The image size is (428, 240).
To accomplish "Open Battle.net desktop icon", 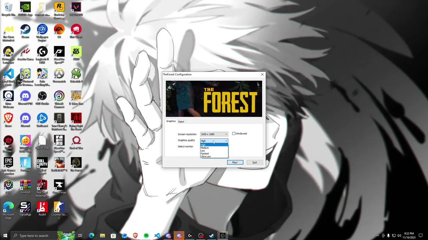I will tap(42, 120).
